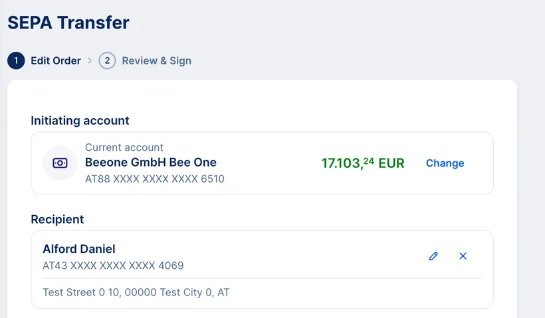The image size is (545, 318).
Task: Select the Beeone GmbH Bee One account name
Action: click(151, 162)
